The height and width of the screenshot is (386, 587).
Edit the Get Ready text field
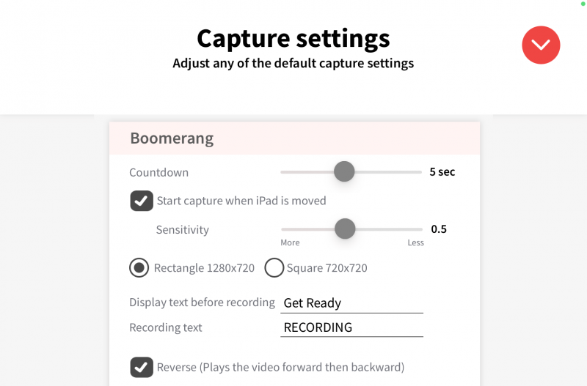[x=351, y=303]
